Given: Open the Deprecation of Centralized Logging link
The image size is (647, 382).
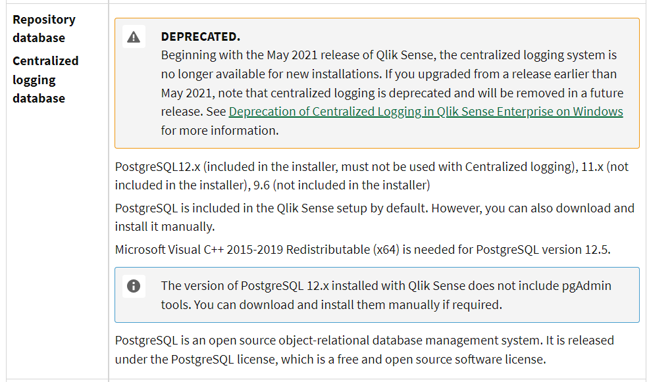Looking at the screenshot, I should click(425, 112).
